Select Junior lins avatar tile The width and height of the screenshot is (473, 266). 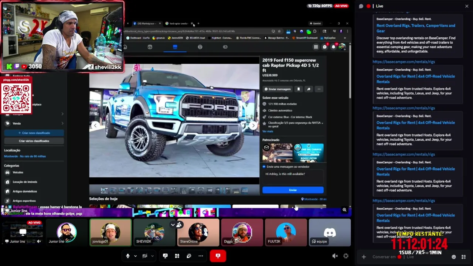pos(67,232)
